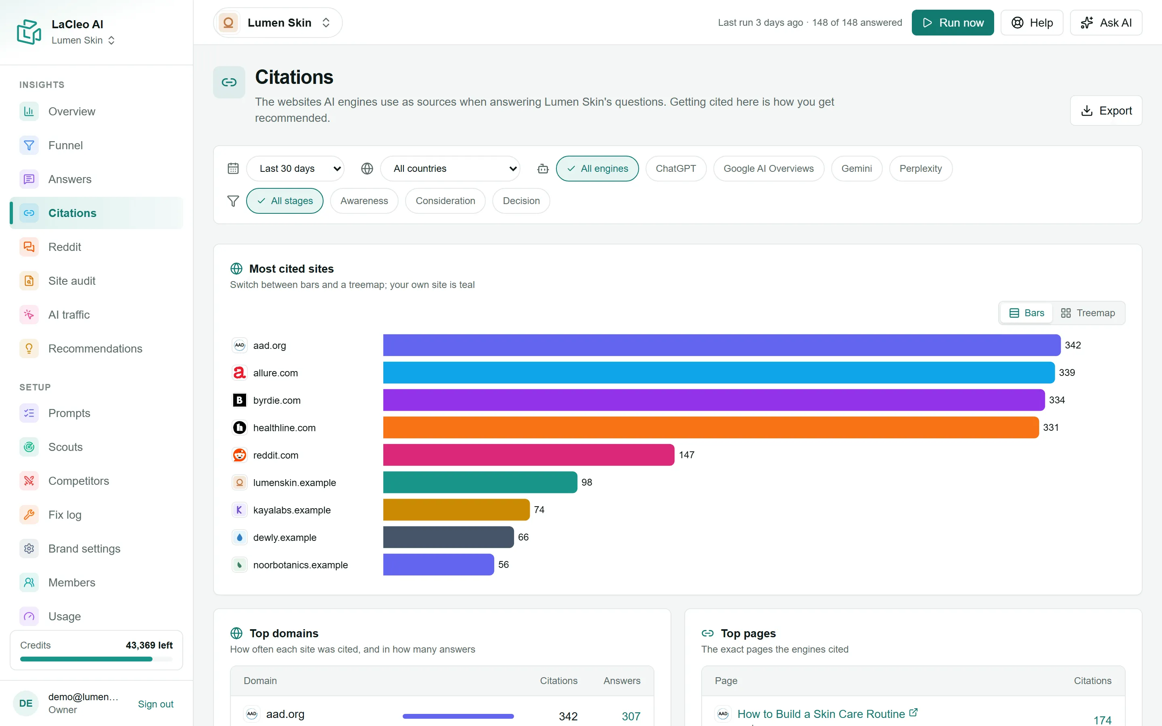Click the robot icon beside engine filters

[x=543, y=169]
